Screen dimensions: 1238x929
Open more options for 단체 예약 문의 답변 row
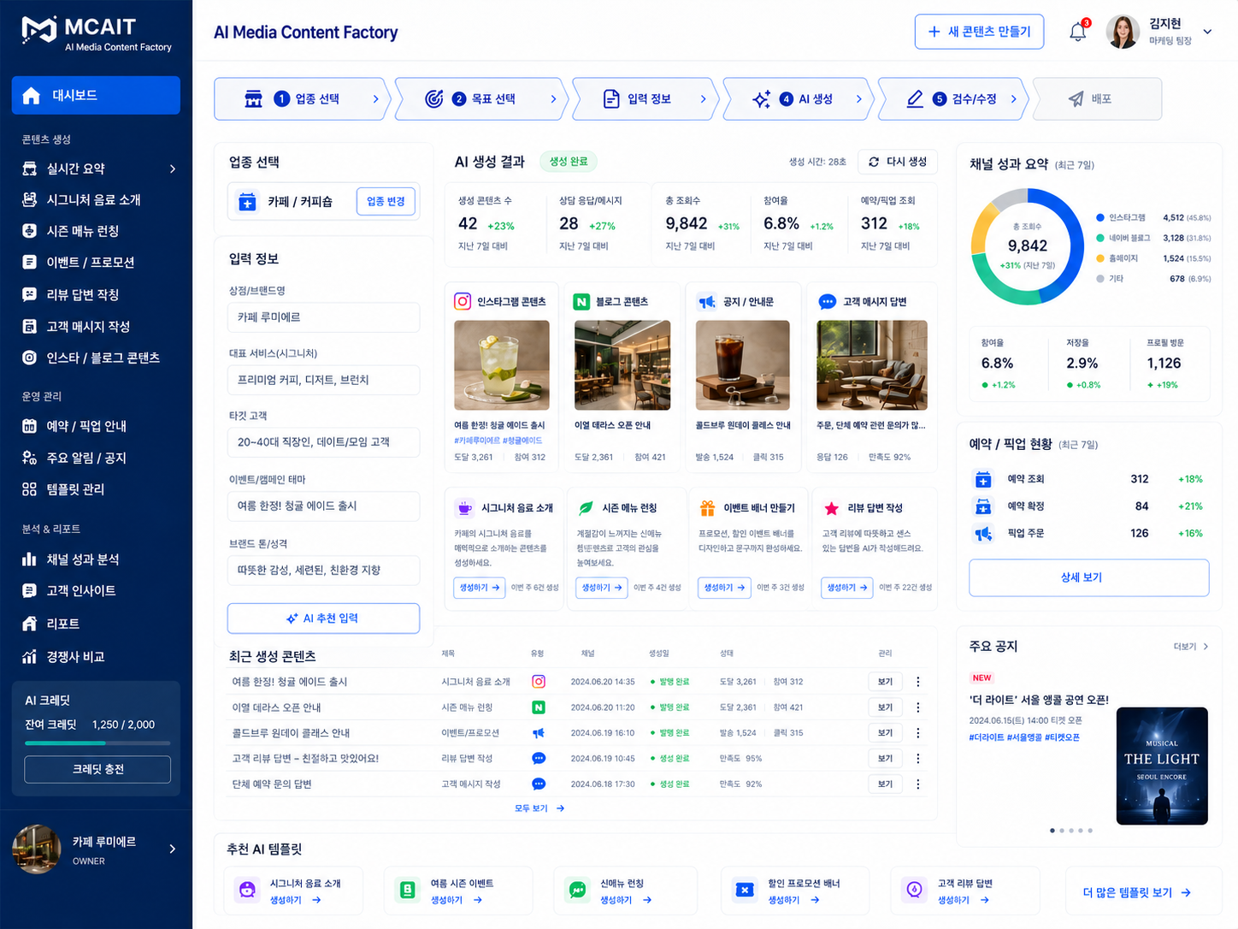tap(918, 784)
